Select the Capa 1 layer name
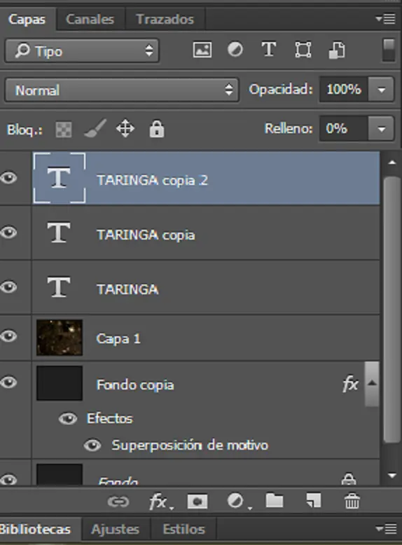 (x=118, y=338)
